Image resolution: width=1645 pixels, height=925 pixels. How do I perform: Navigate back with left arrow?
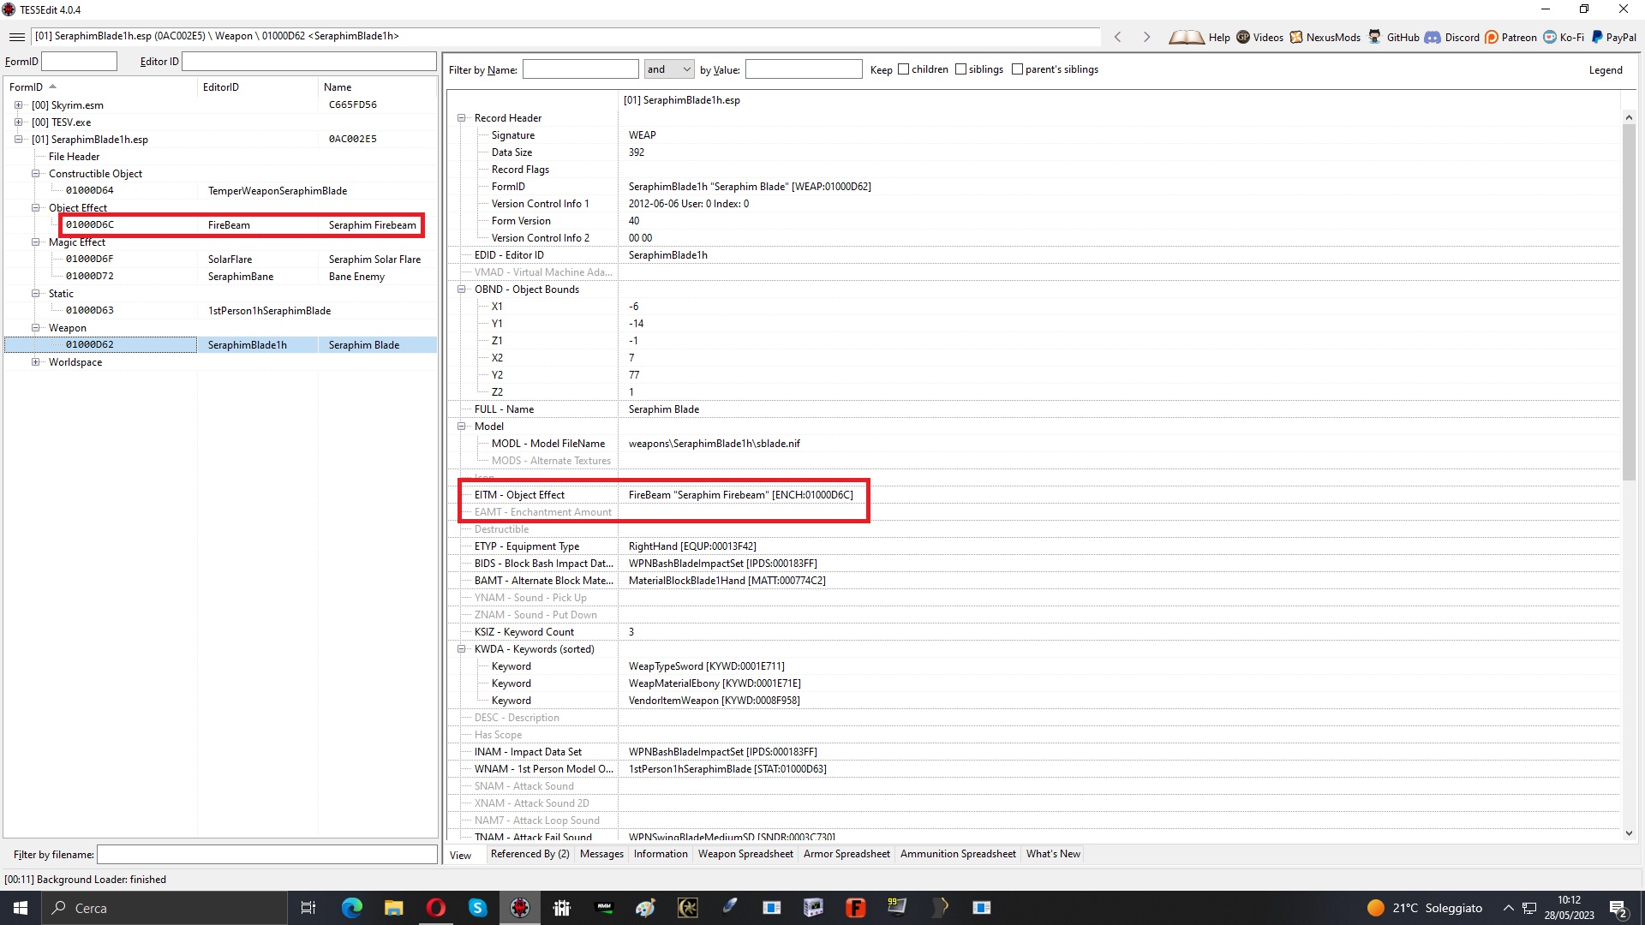click(x=1117, y=37)
